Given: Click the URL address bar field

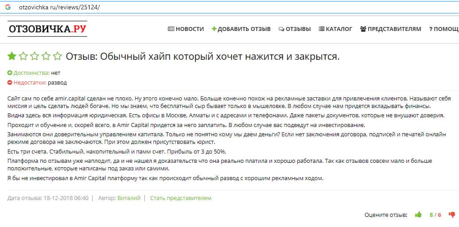Looking at the screenshot, I should pyautogui.click(x=229, y=8).
